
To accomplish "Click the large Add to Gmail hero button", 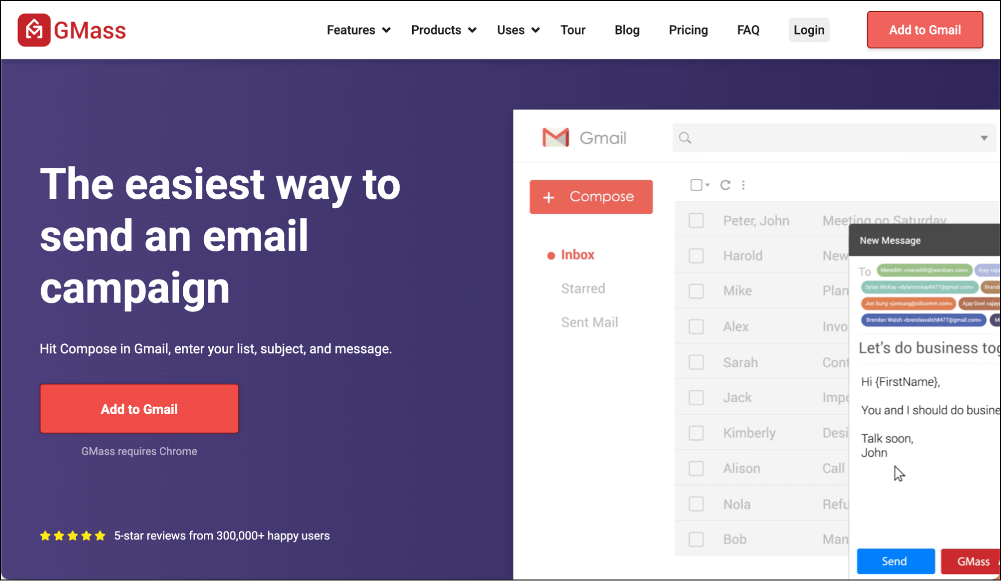I will tap(139, 409).
